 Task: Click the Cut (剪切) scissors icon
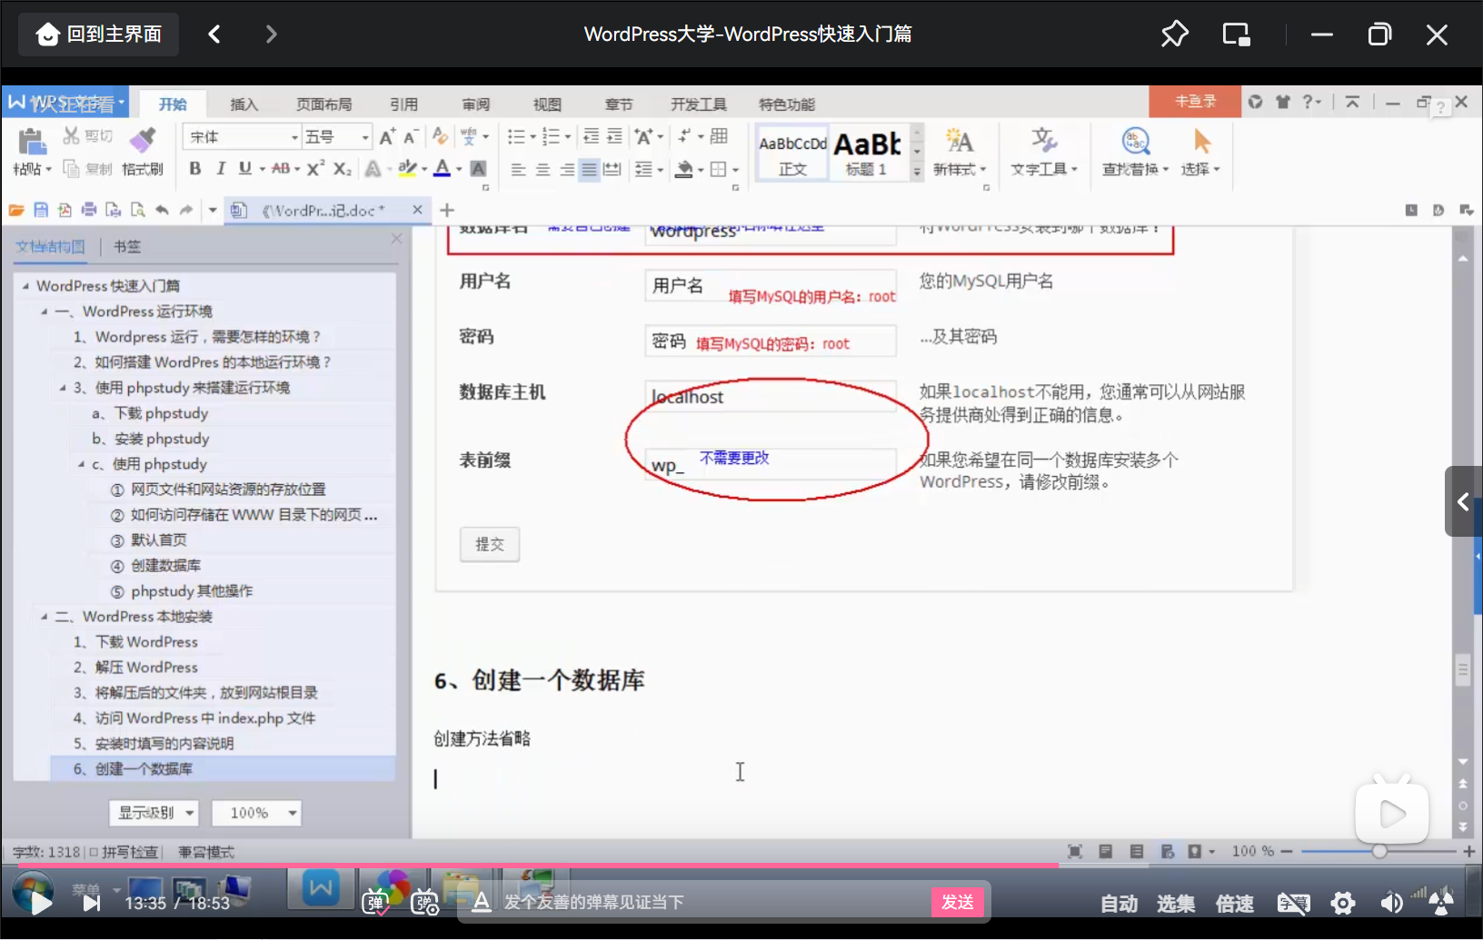[x=71, y=136]
